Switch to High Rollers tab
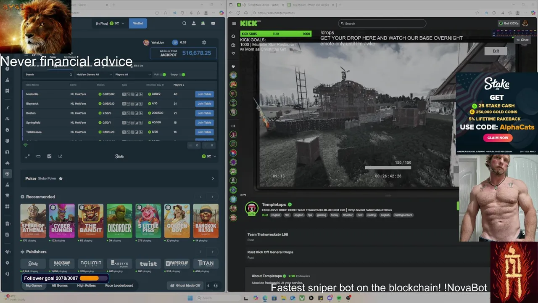The width and height of the screenshot is (538, 303). pos(86,286)
